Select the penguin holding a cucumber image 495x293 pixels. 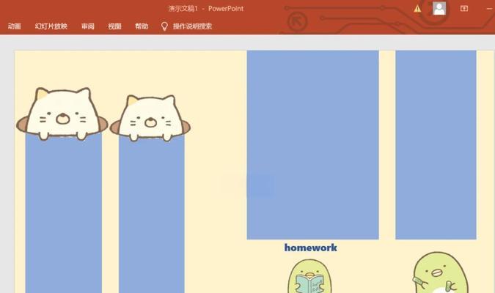(x=441, y=272)
